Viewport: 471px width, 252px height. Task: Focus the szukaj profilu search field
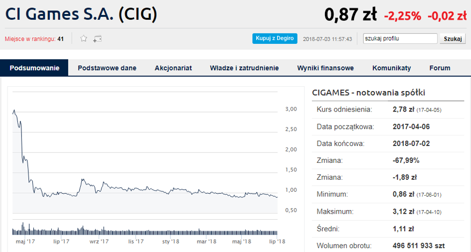click(400, 38)
